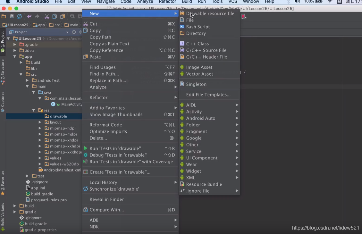Viewport: 362px width, 234px height.
Task: Open the Project view type dropdown
Action: (67, 32)
